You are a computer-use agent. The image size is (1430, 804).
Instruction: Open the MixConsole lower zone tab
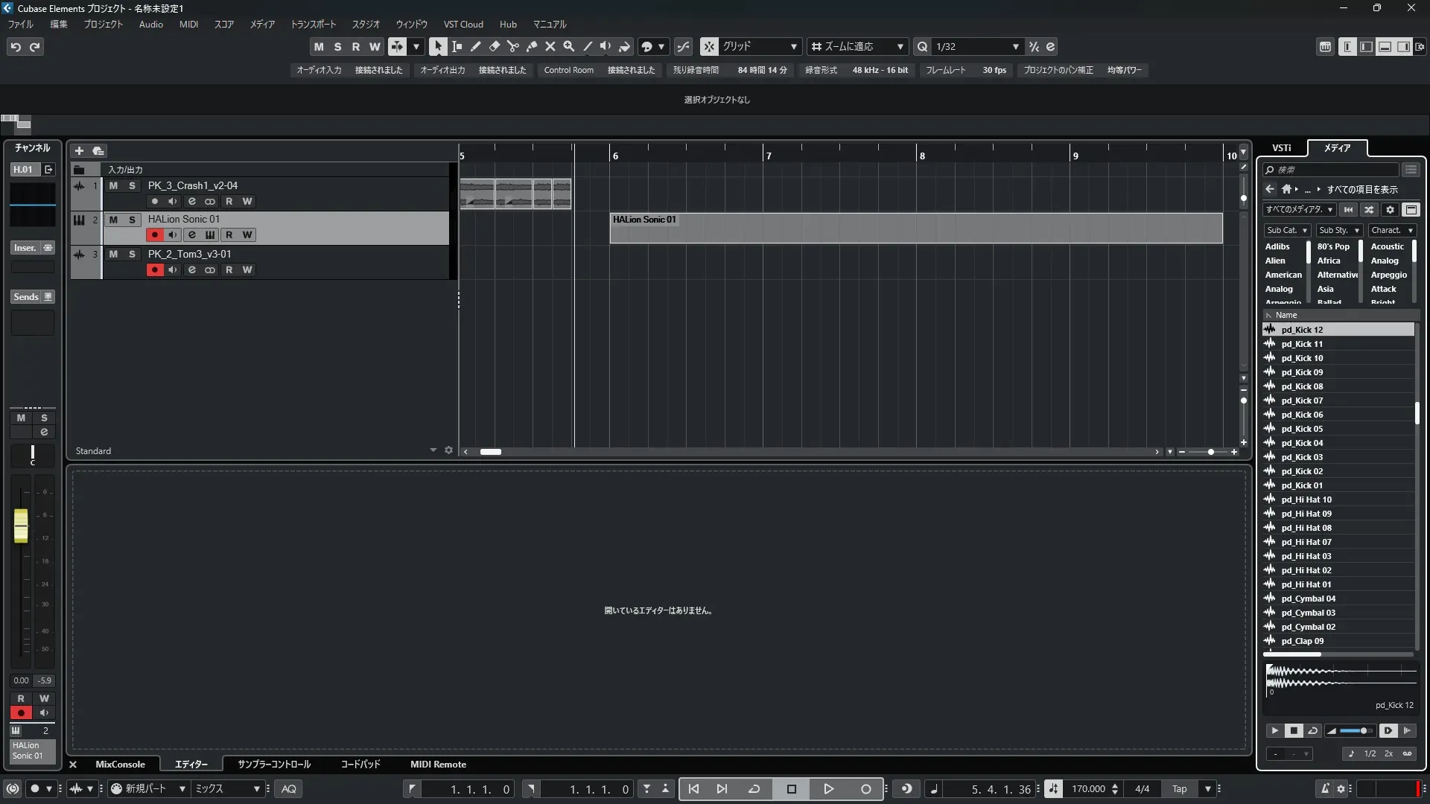[120, 765]
